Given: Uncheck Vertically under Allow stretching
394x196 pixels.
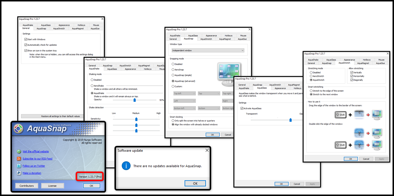Looking at the screenshot, I should [x=352, y=73].
